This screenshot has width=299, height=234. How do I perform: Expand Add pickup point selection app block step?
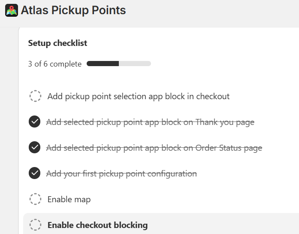(139, 96)
